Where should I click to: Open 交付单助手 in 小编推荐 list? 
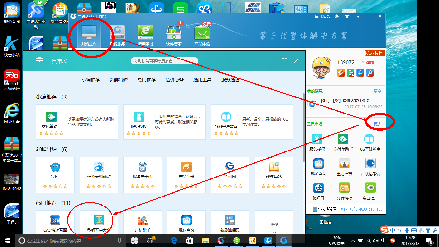pos(77,122)
